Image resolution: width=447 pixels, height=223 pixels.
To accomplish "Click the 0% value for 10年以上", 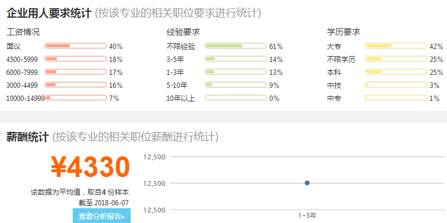I will (274, 99).
